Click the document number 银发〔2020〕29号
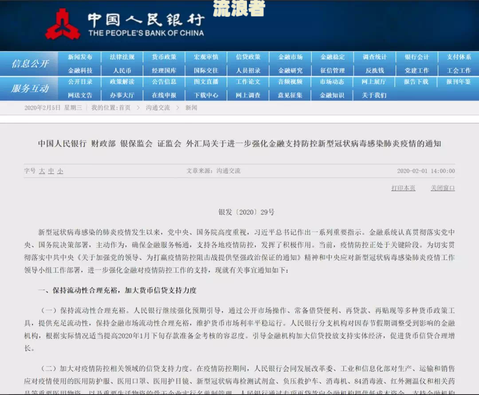 (246, 212)
